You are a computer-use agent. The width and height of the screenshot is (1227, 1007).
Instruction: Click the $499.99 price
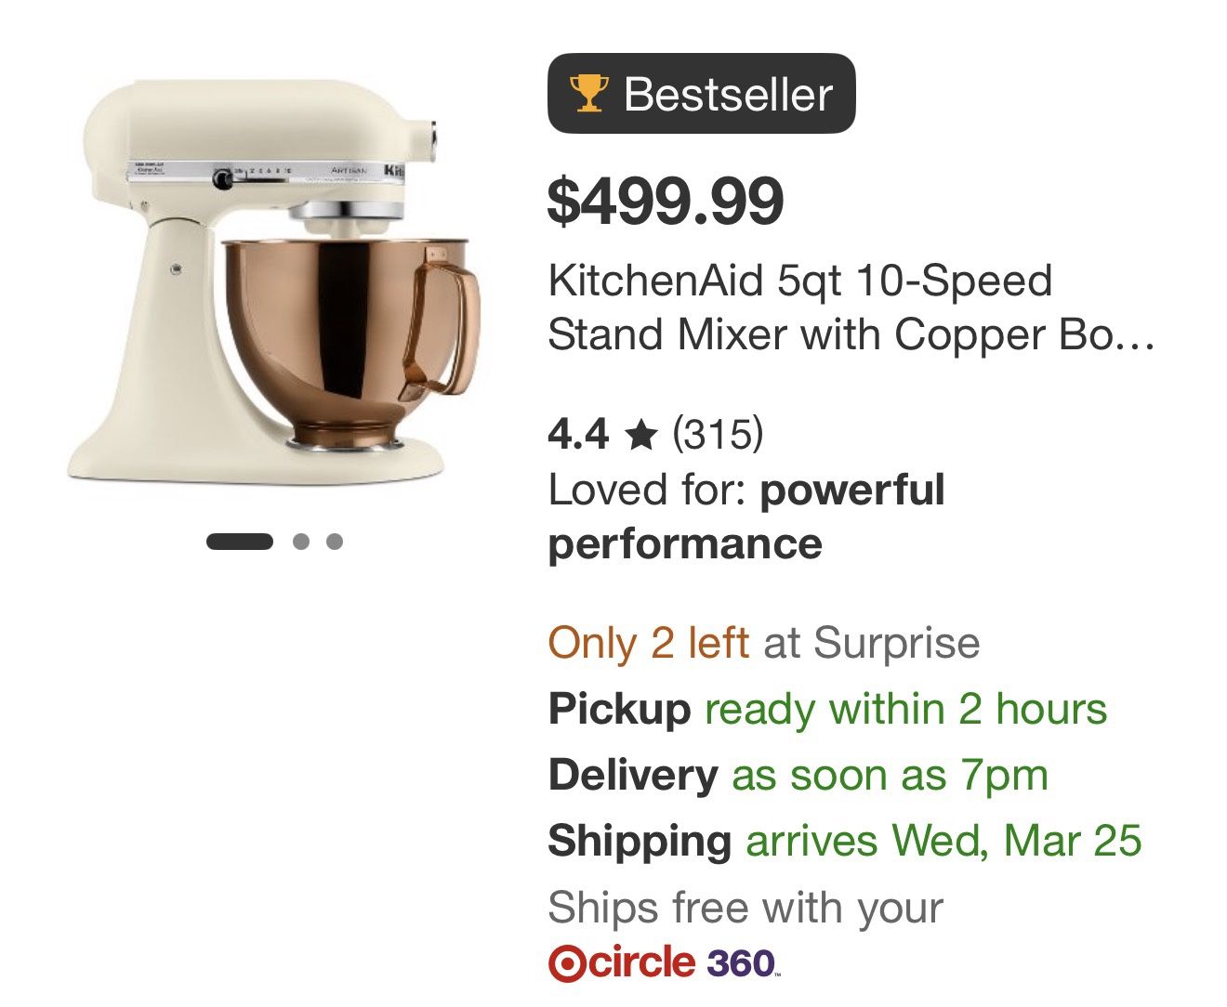tap(666, 202)
